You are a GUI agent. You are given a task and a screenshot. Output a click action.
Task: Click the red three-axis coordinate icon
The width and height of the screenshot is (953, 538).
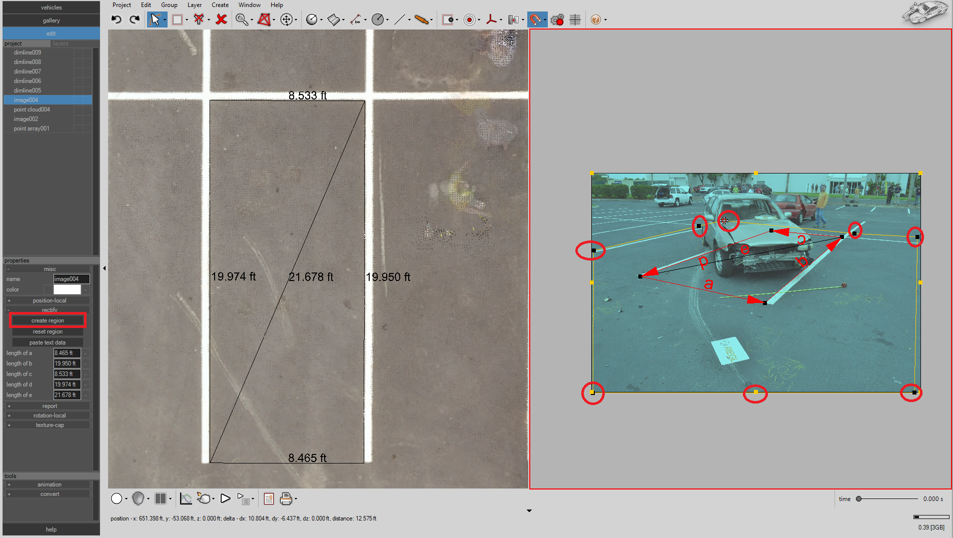tap(491, 19)
